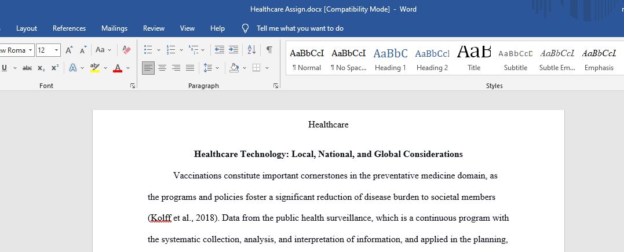Expand numbering library dropdown arrow
The height and width of the screenshot is (252, 624).
point(181,50)
